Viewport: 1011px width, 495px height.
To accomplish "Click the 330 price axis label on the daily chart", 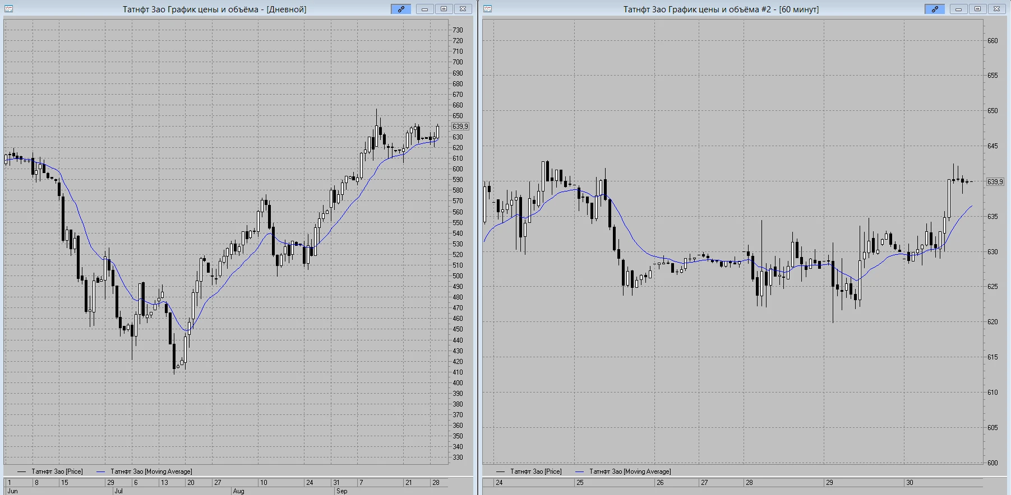I will (458, 457).
